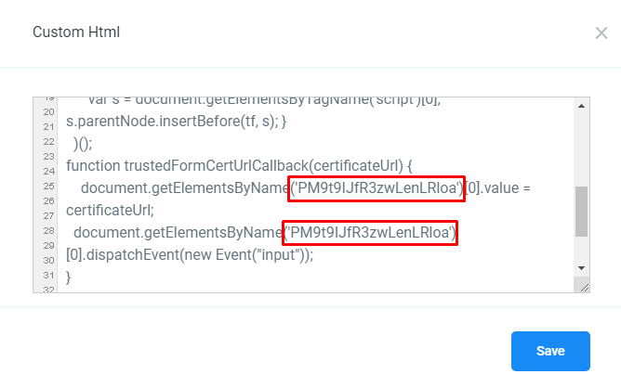Viewport: 621px width, 387px height.
Task: Click the scrollbar track above the thumb
Action: point(581,149)
